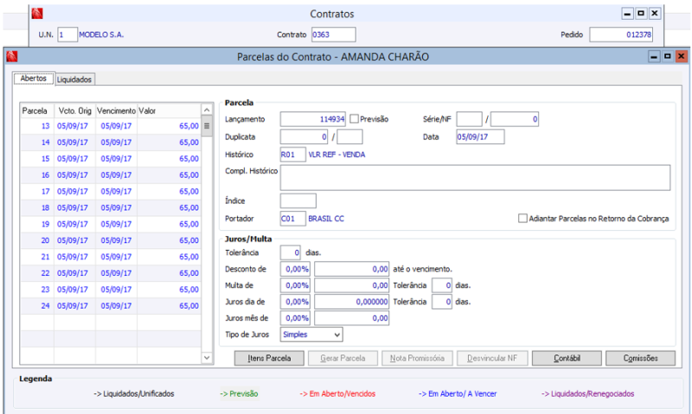
Task: Switch to the Liquidados tab
Action: pos(75,79)
